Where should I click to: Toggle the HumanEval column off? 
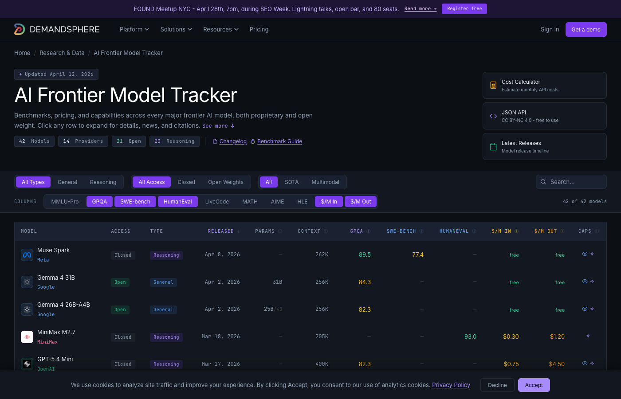177,201
